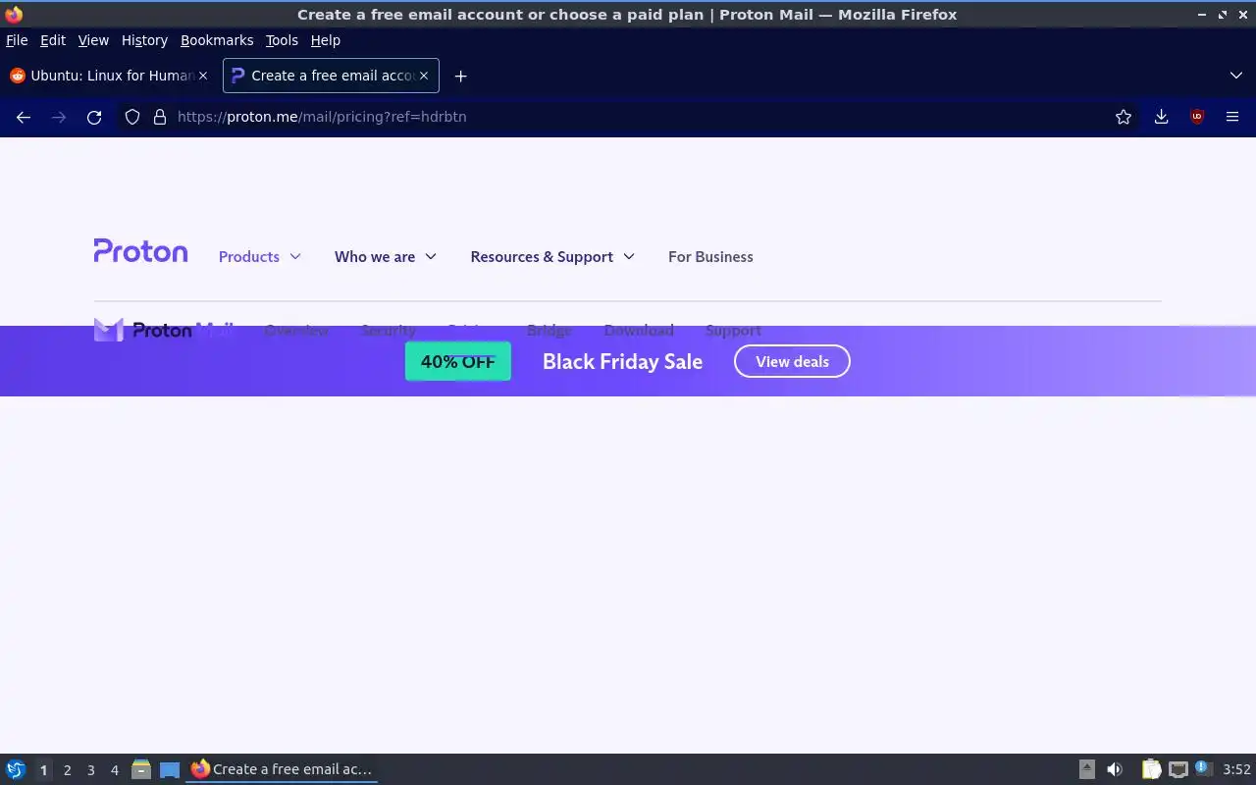The image size is (1256, 785).
Task: Open the removable media eject tray icon
Action: pos(1086,769)
